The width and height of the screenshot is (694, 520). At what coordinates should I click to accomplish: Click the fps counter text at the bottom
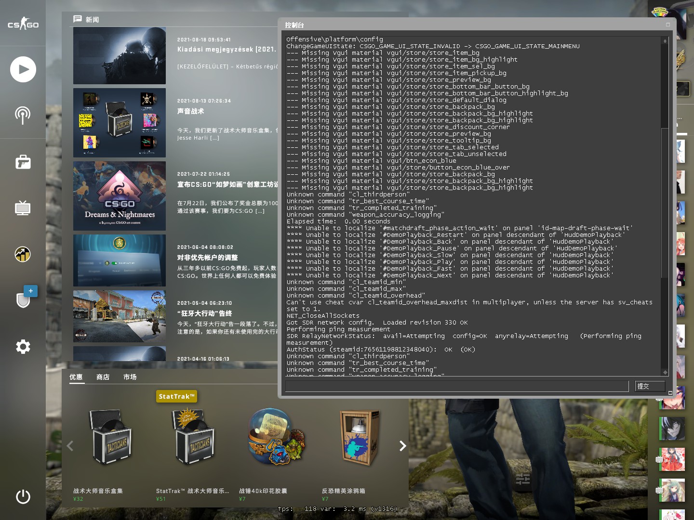(337, 509)
